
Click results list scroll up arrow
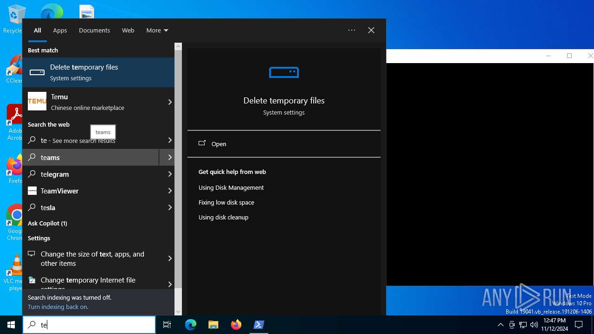(178, 46)
